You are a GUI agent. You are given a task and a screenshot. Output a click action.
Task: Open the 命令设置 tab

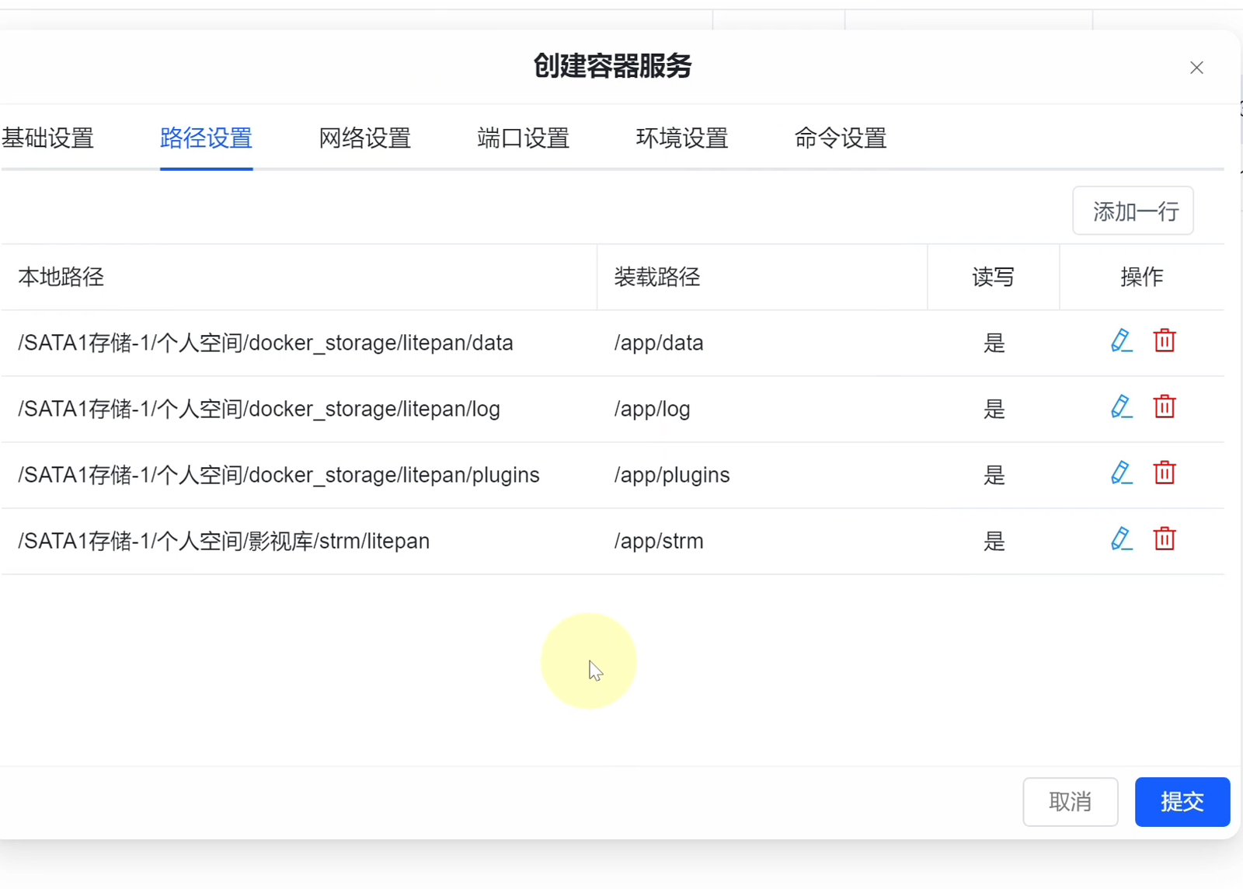point(841,138)
